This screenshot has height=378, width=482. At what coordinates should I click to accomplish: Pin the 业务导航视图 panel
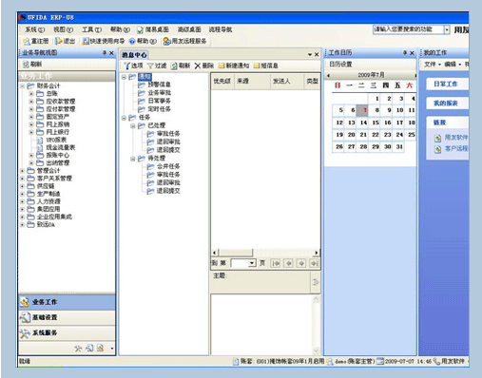point(105,53)
